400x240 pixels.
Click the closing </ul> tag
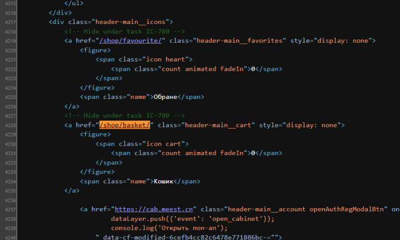[74, 3]
